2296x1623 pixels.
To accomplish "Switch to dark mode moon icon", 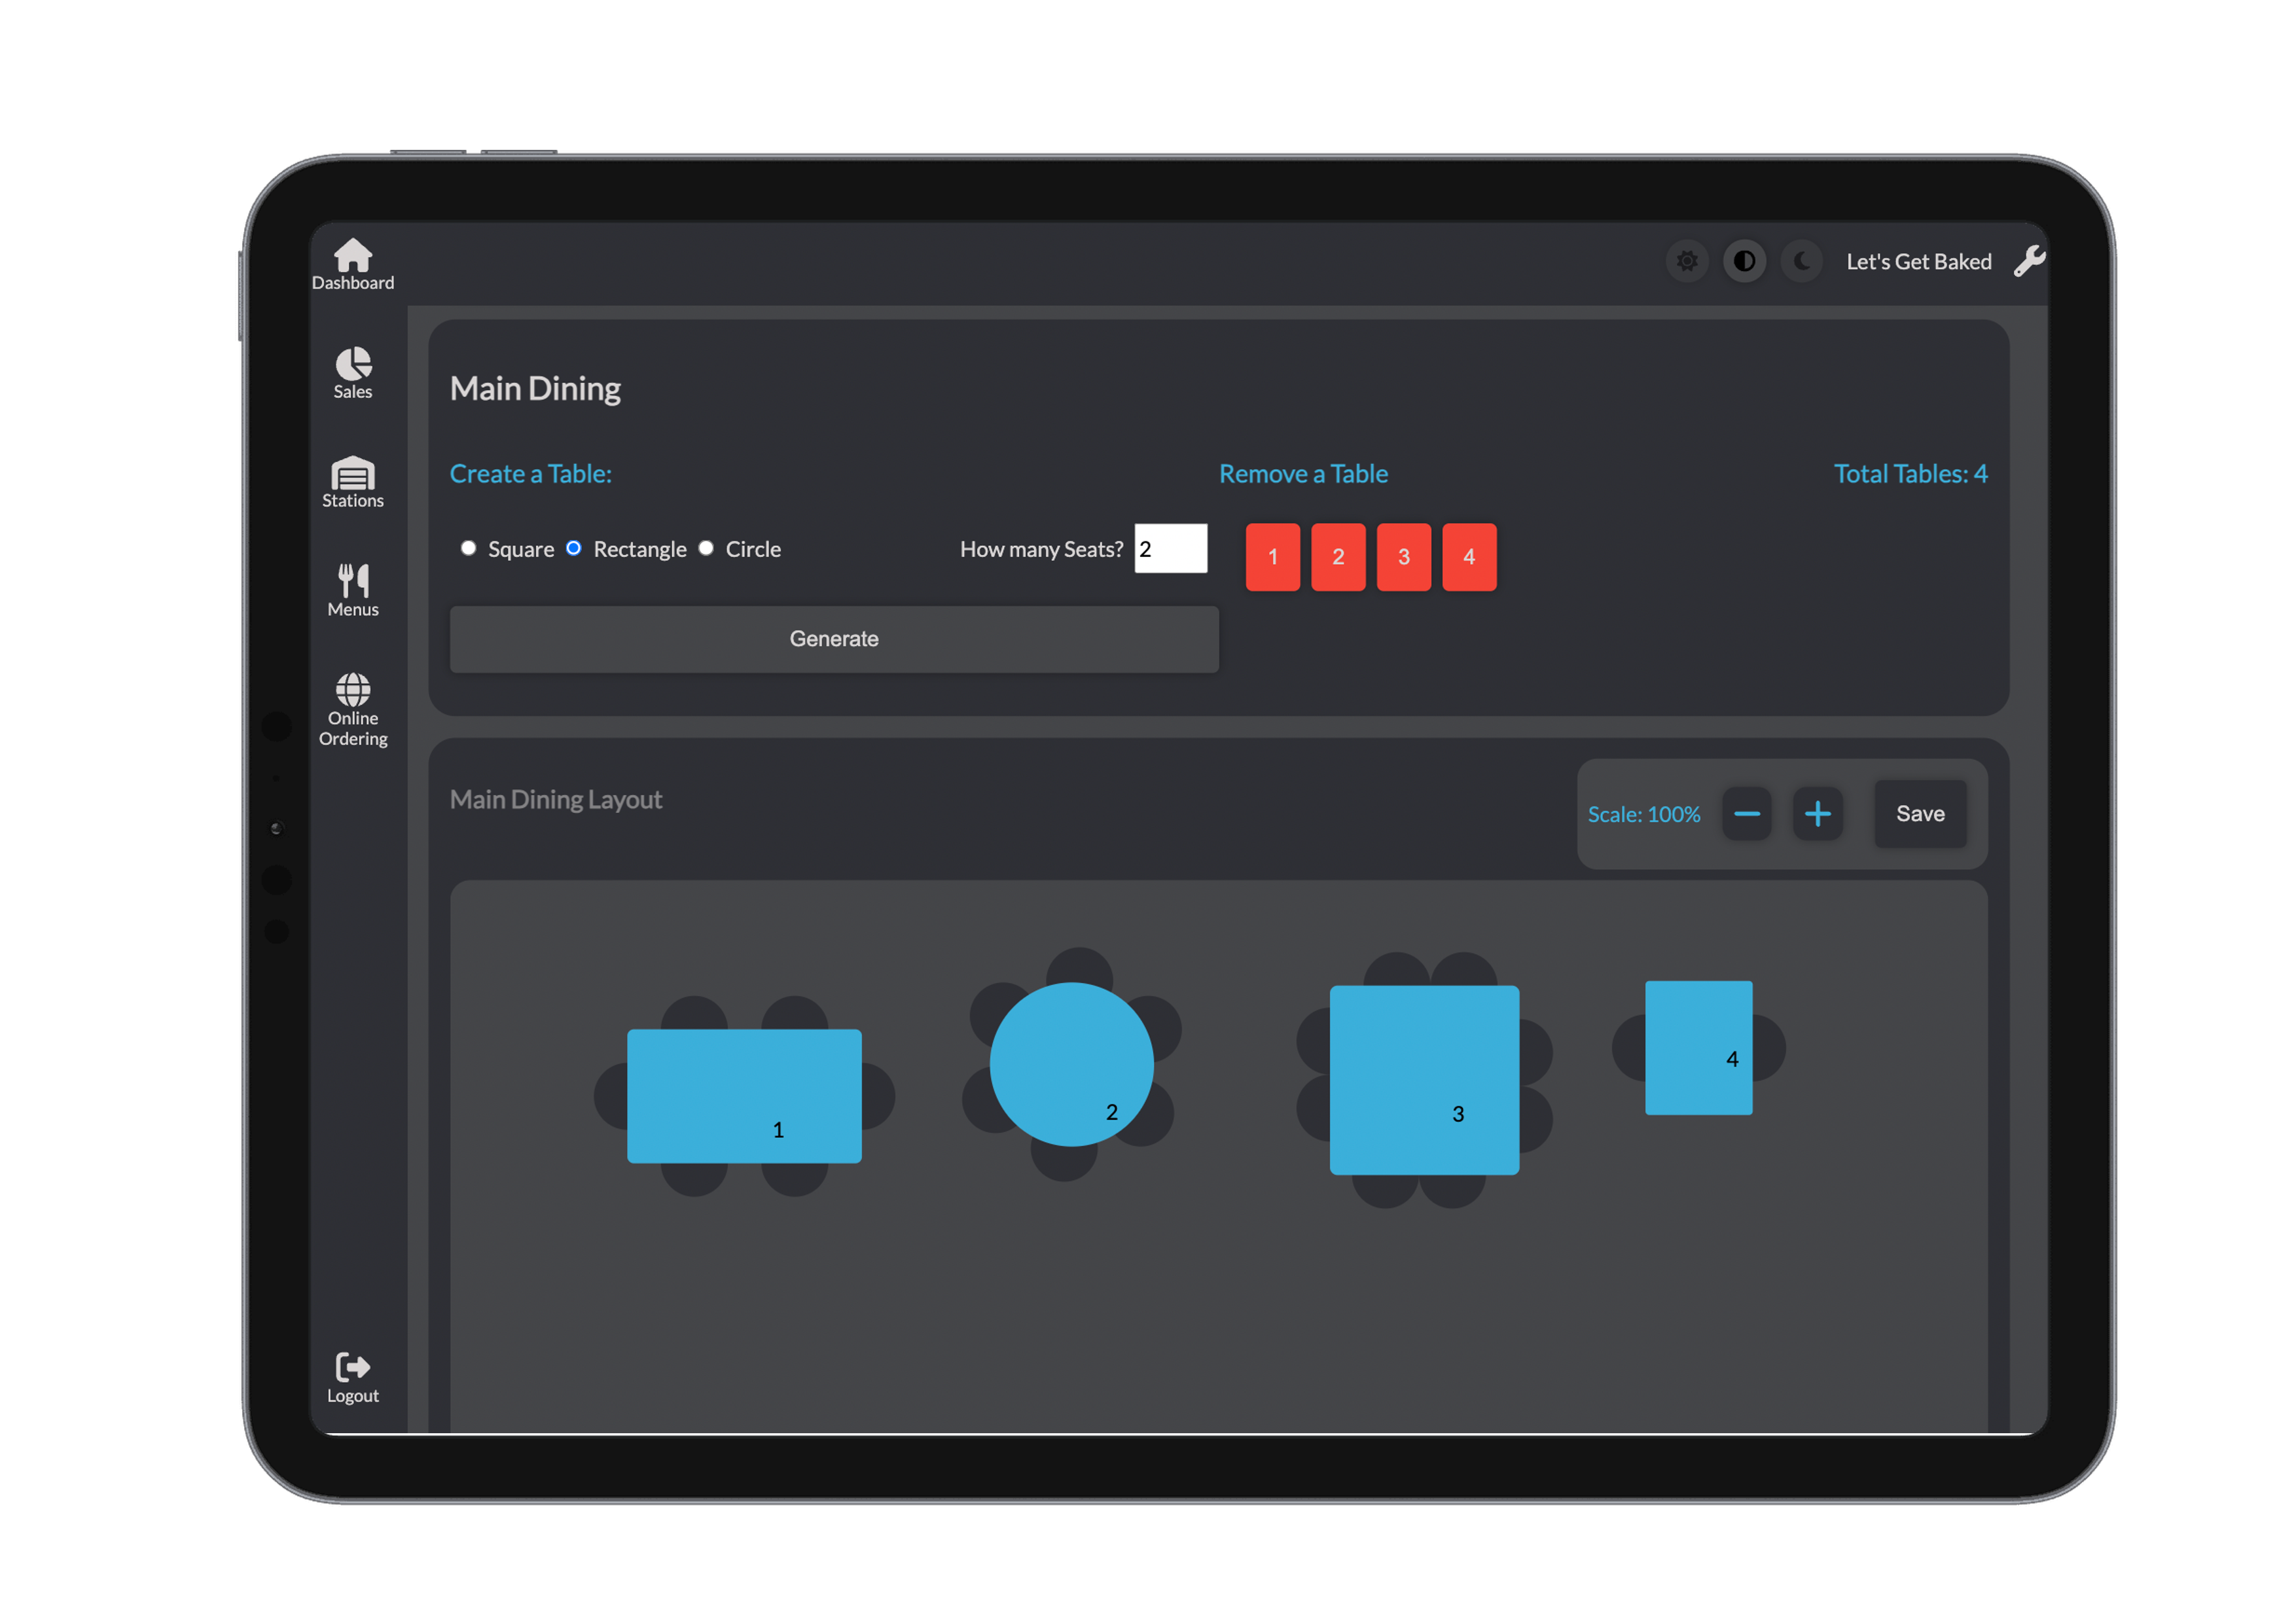I will [1802, 261].
